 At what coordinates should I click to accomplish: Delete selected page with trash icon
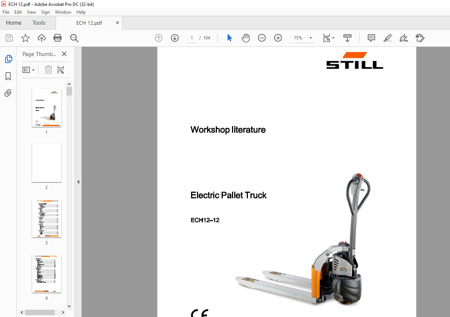point(48,70)
